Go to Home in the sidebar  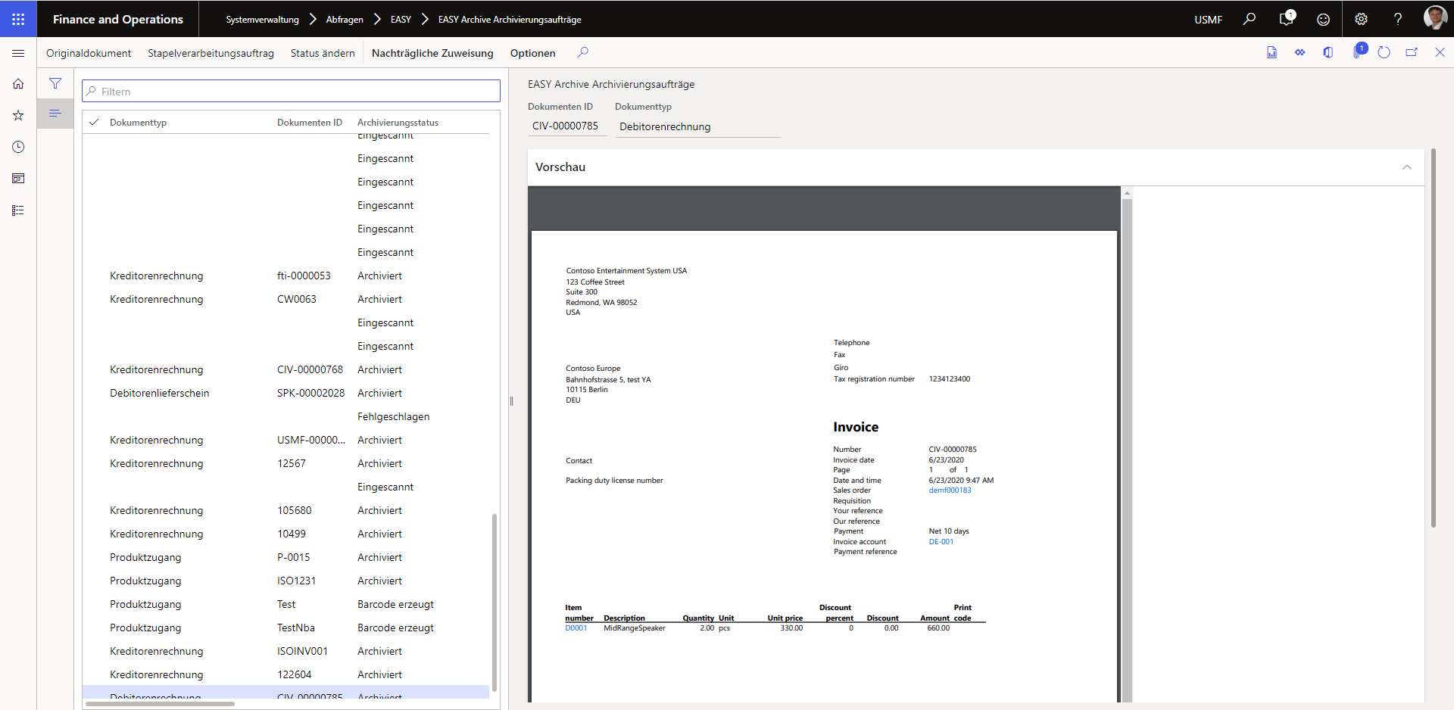click(x=18, y=84)
